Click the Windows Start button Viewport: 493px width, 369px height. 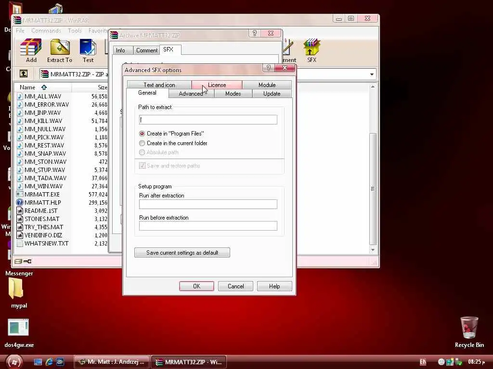pyautogui.click(x=13, y=362)
